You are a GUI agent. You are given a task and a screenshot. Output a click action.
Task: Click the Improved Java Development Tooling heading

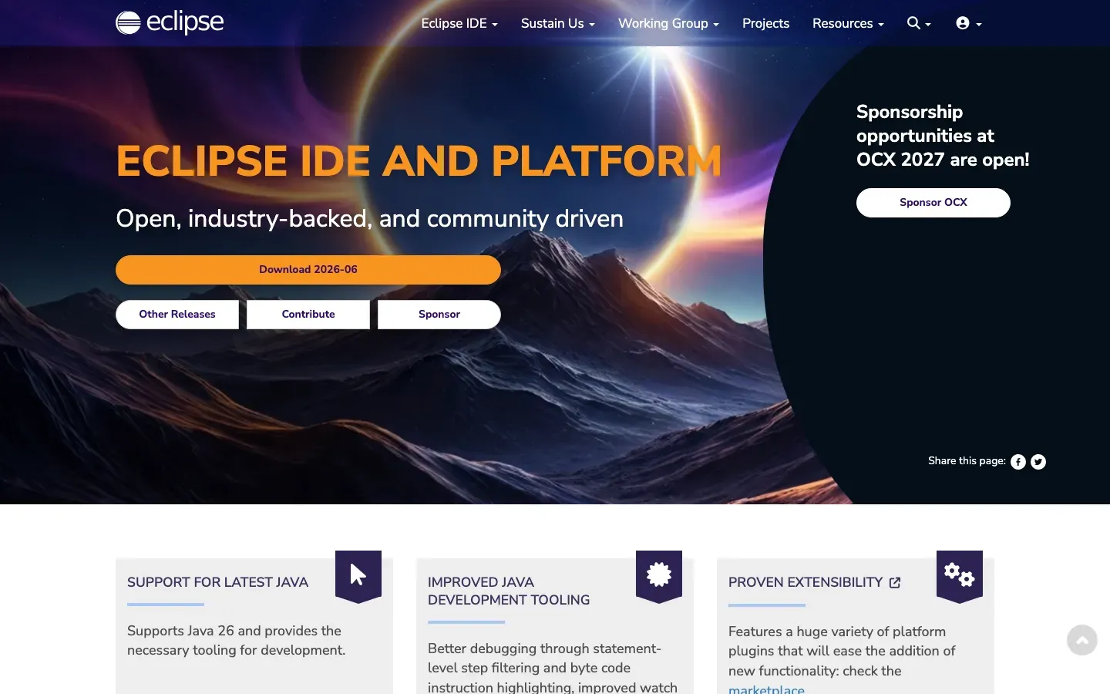point(509,591)
